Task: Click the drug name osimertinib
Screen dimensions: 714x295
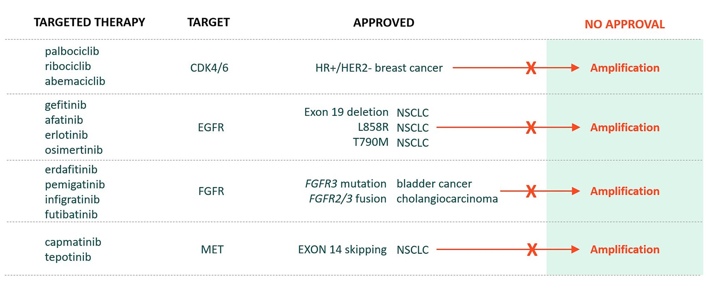Action: (x=74, y=150)
